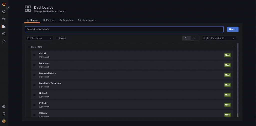This screenshot has width=256, height=126.
Task: Click the user avatar in sidebar
Action: click(x=4, y=121)
